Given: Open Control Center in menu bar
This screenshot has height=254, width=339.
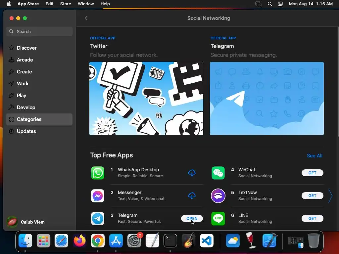Looking at the screenshot, I should [x=281, y=4].
